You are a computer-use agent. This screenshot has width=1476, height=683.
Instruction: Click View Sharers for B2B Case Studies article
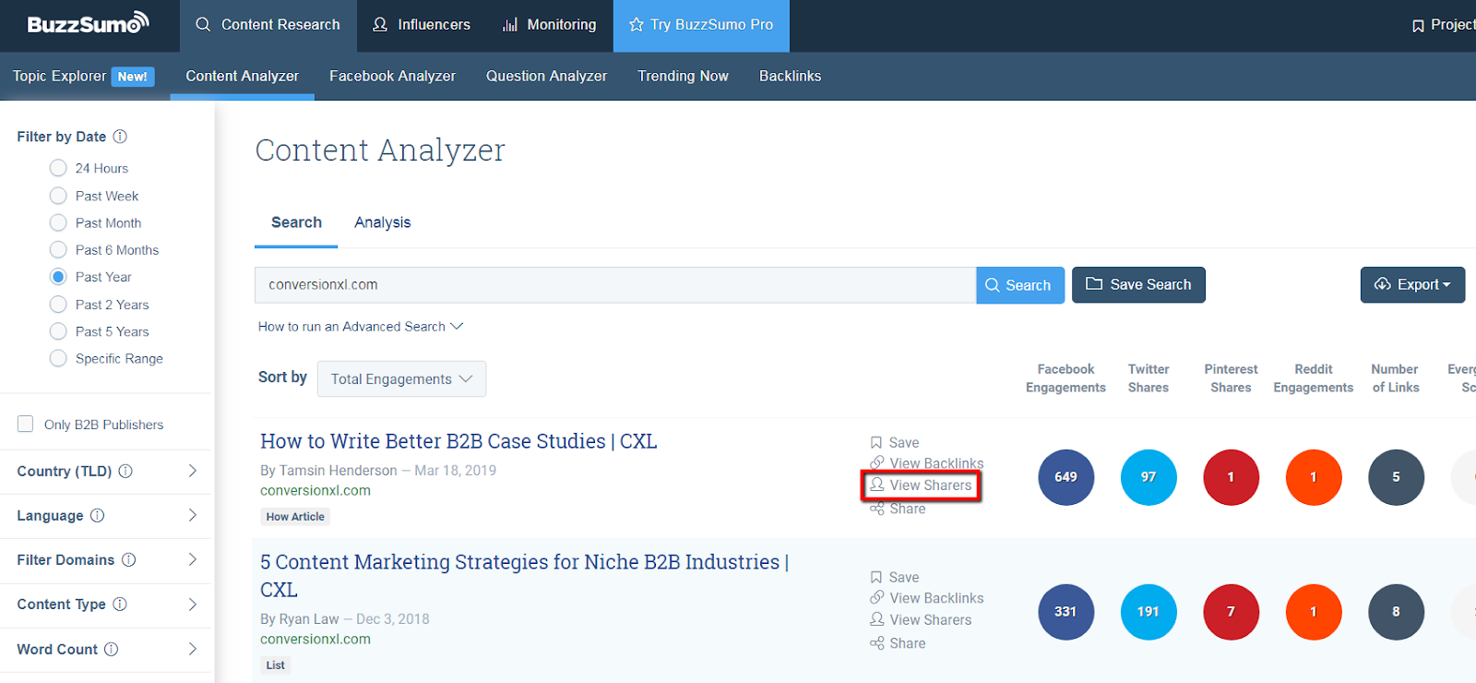click(x=921, y=485)
